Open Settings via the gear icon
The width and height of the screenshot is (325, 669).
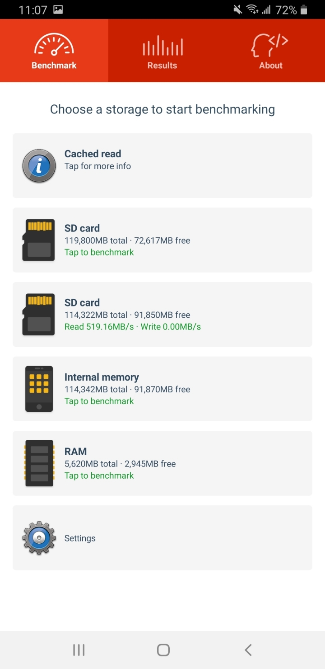point(39,538)
